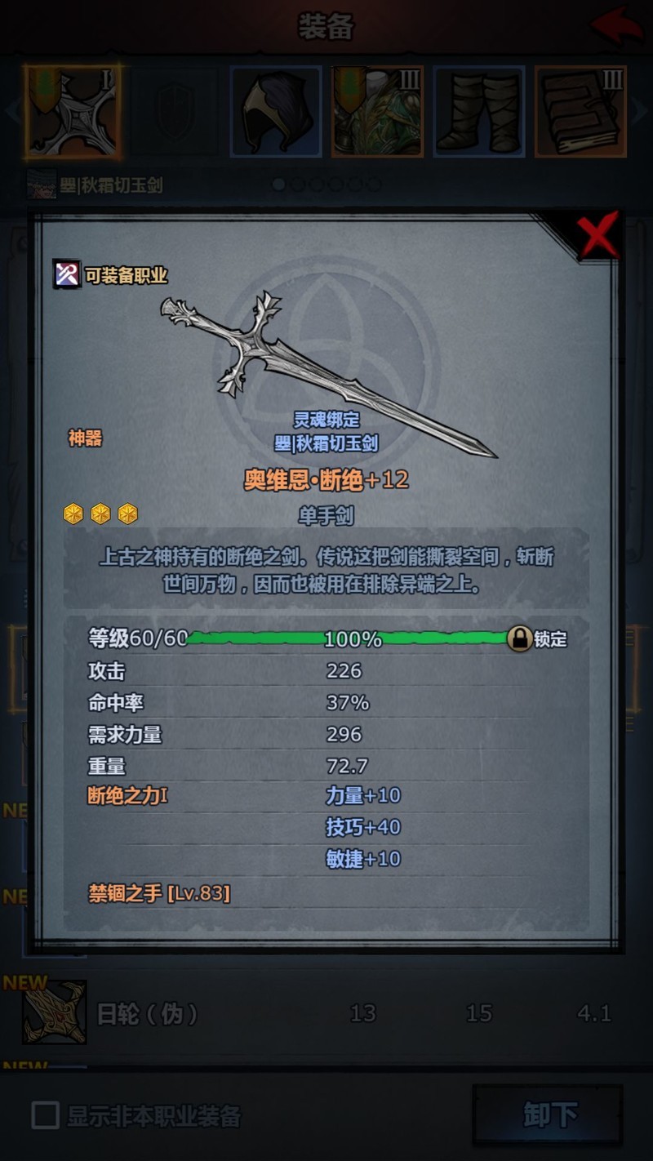
Task: Open the 禁锢之手 [Lv.83] skill entry
Action: coord(159,893)
